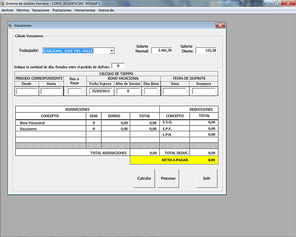Viewport: 296px width, 237px height.
Task: Focus the Inicia date field
Action: 175,91
